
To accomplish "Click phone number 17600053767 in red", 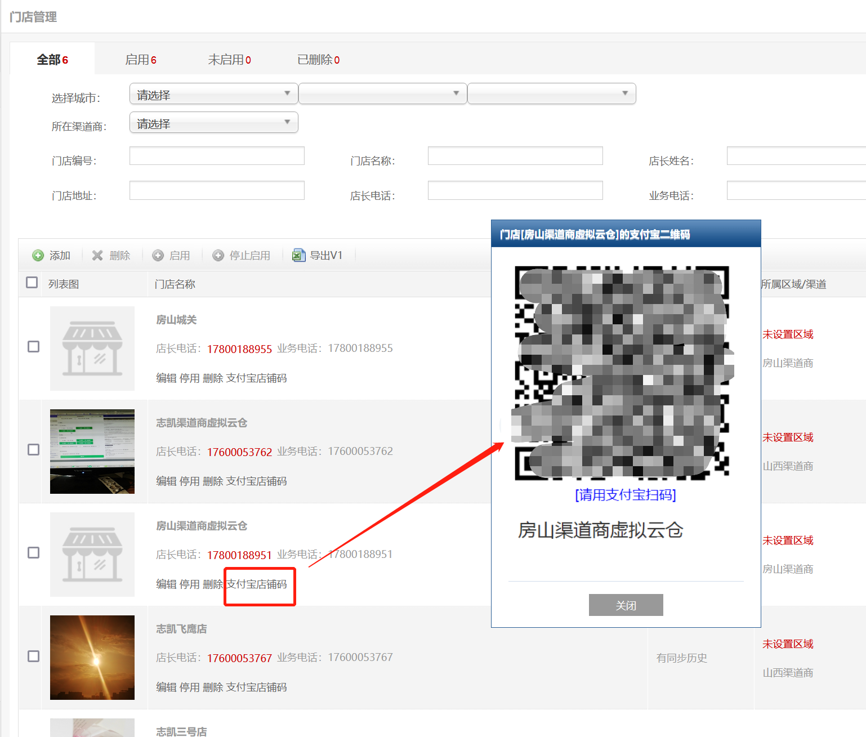I will (x=239, y=658).
